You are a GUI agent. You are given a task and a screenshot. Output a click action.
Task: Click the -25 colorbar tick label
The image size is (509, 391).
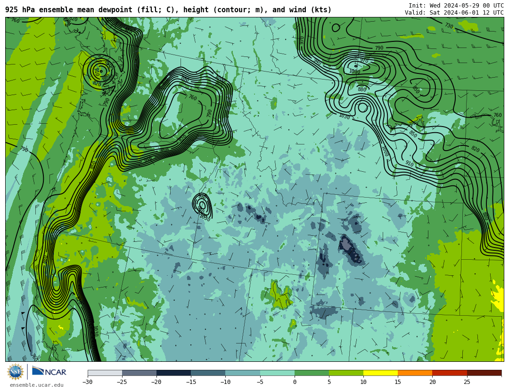click(122, 382)
